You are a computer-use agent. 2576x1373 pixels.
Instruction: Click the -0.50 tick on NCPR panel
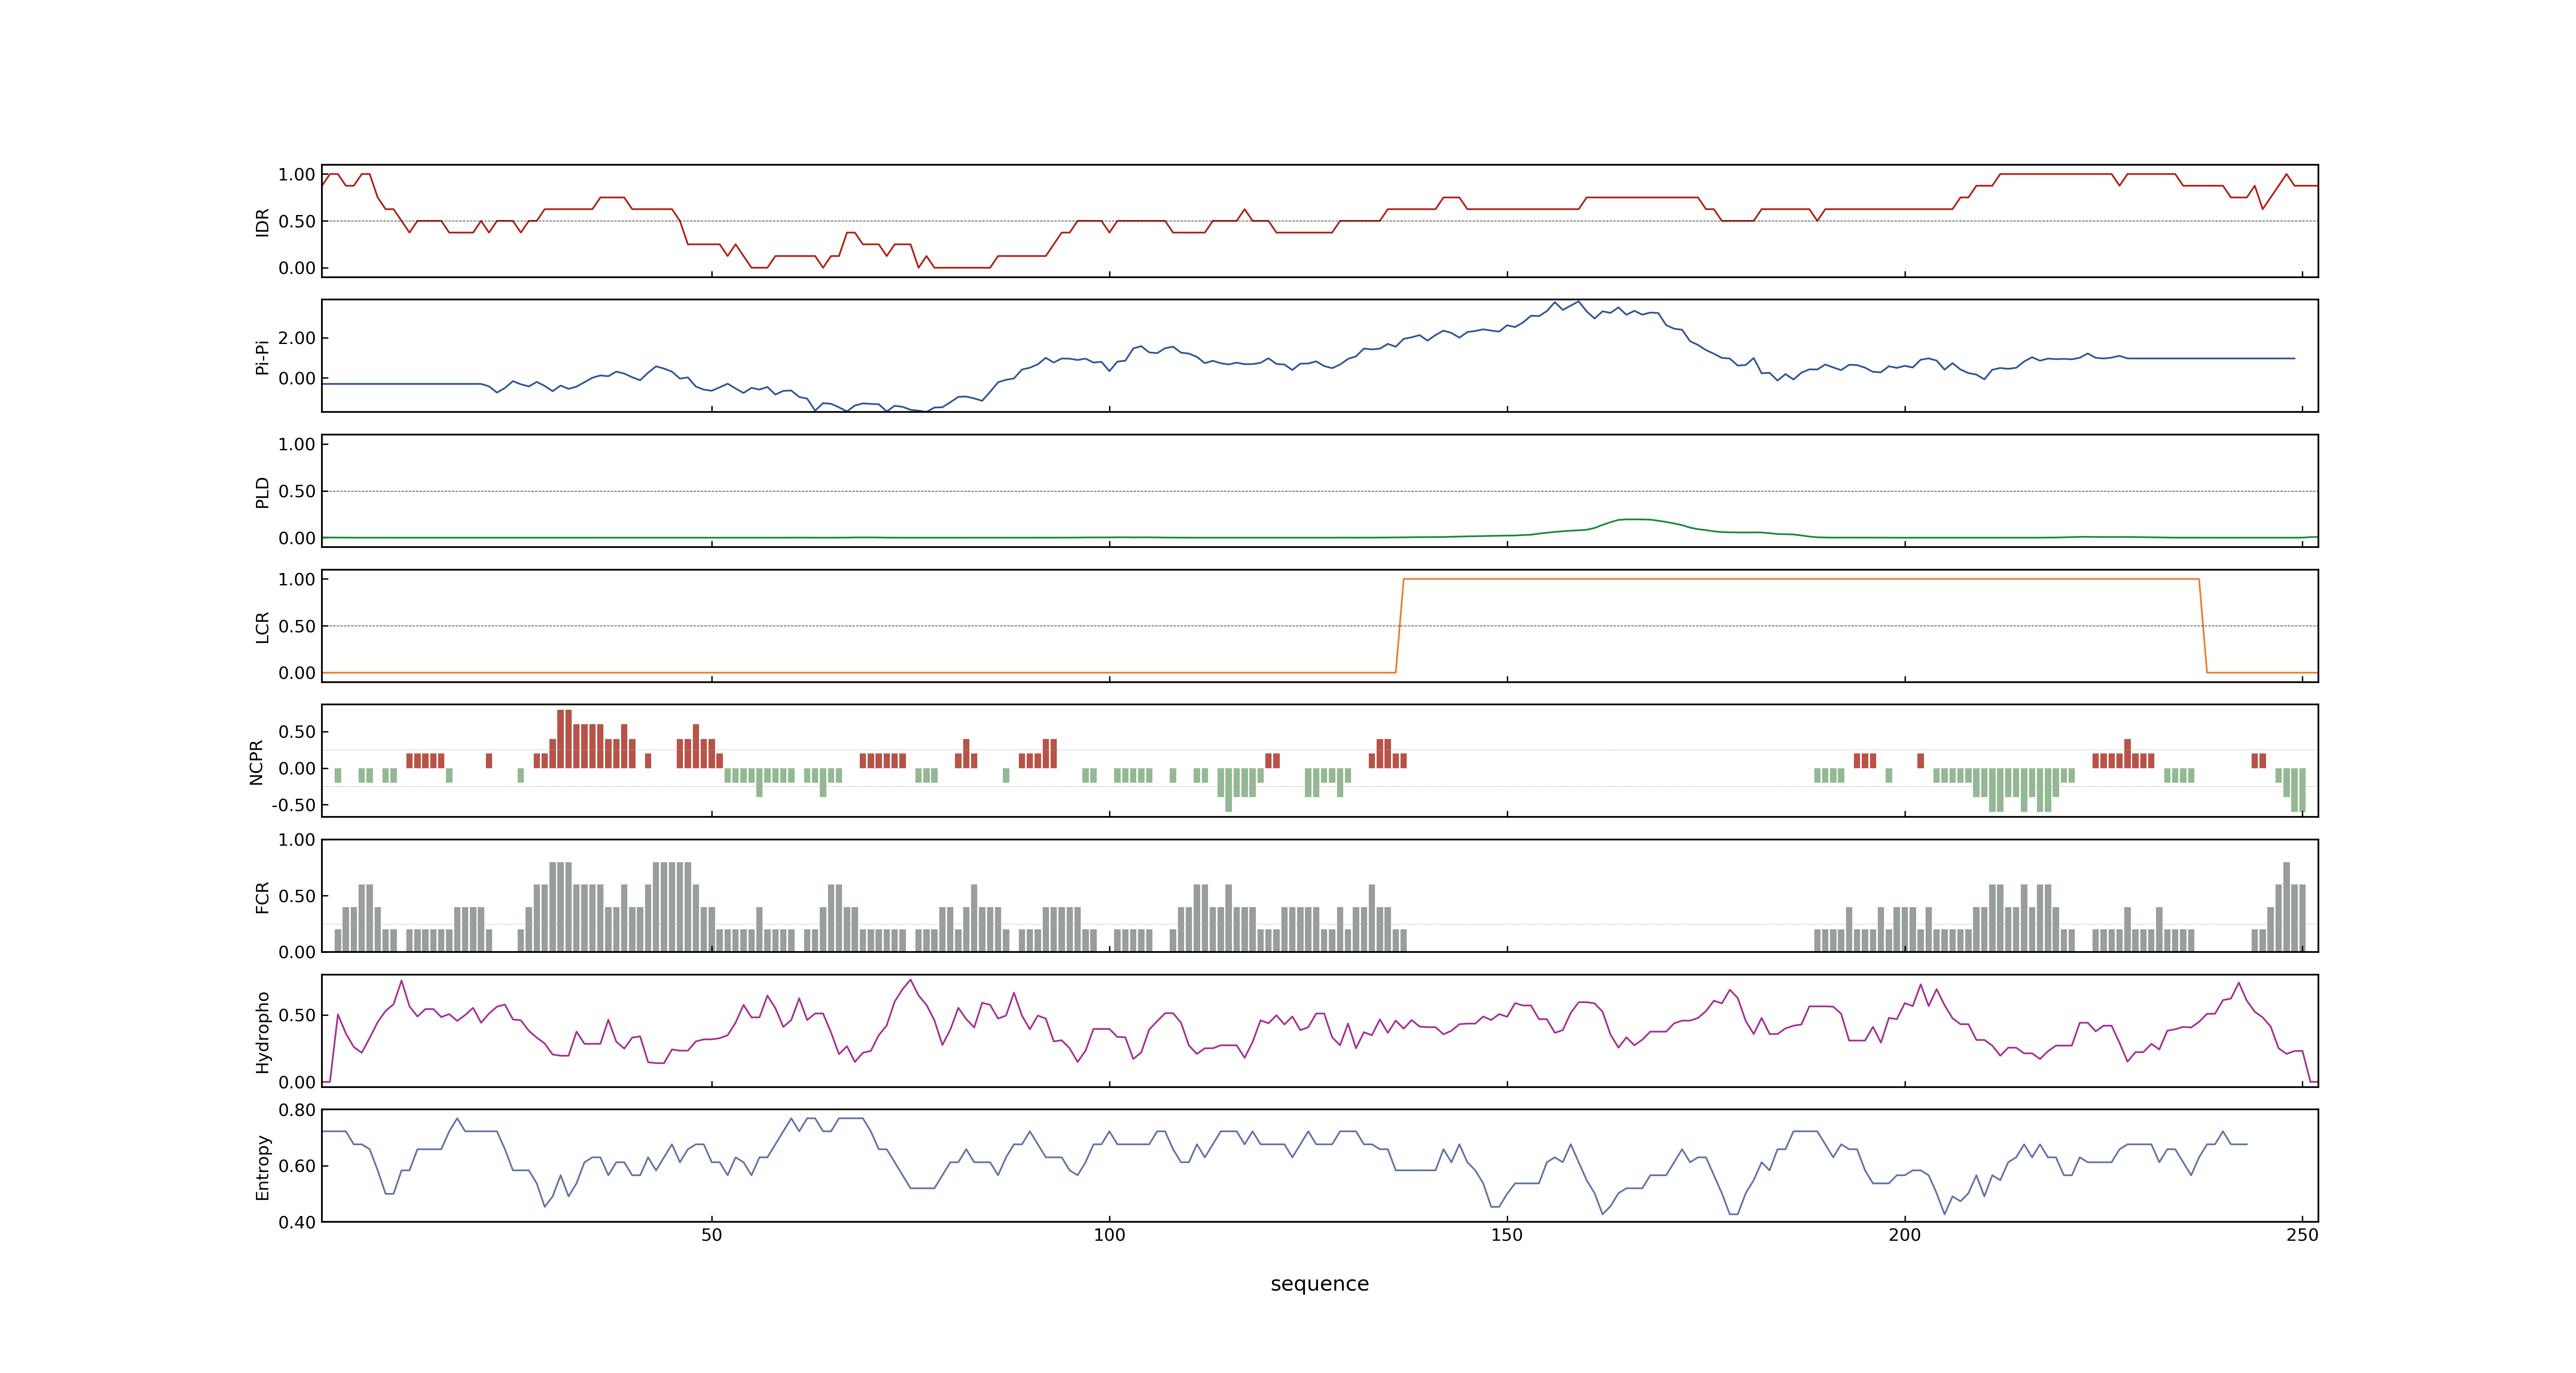pyautogui.click(x=293, y=805)
